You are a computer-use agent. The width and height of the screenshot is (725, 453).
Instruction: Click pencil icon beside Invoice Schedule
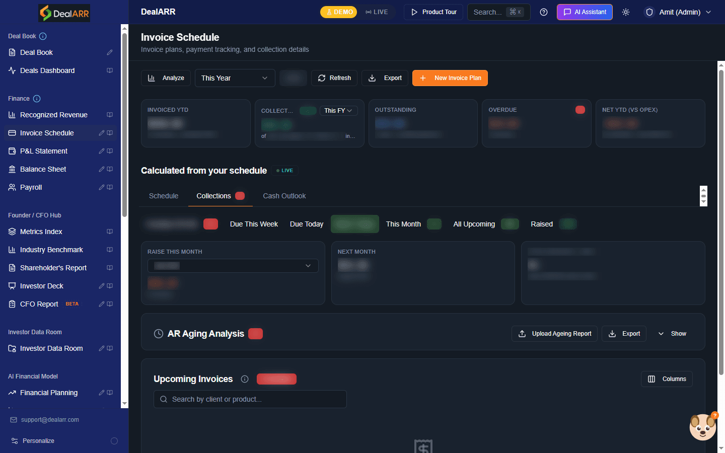coord(102,133)
